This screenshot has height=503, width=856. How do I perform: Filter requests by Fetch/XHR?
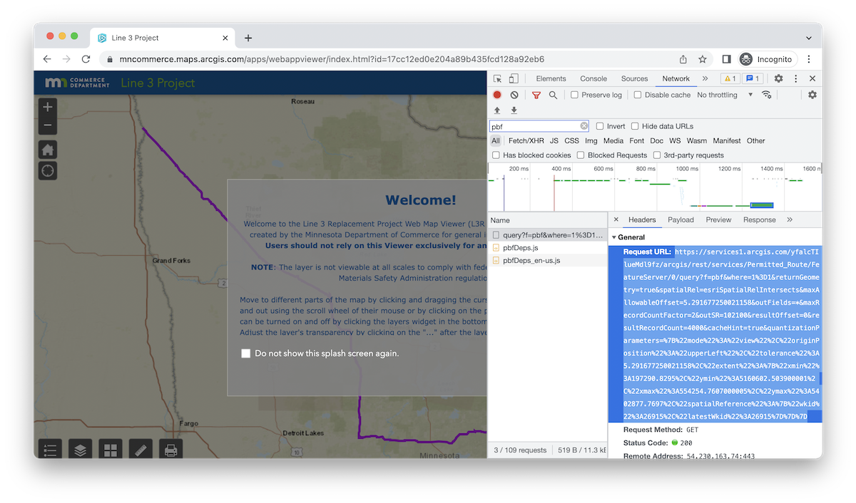(526, 141)
